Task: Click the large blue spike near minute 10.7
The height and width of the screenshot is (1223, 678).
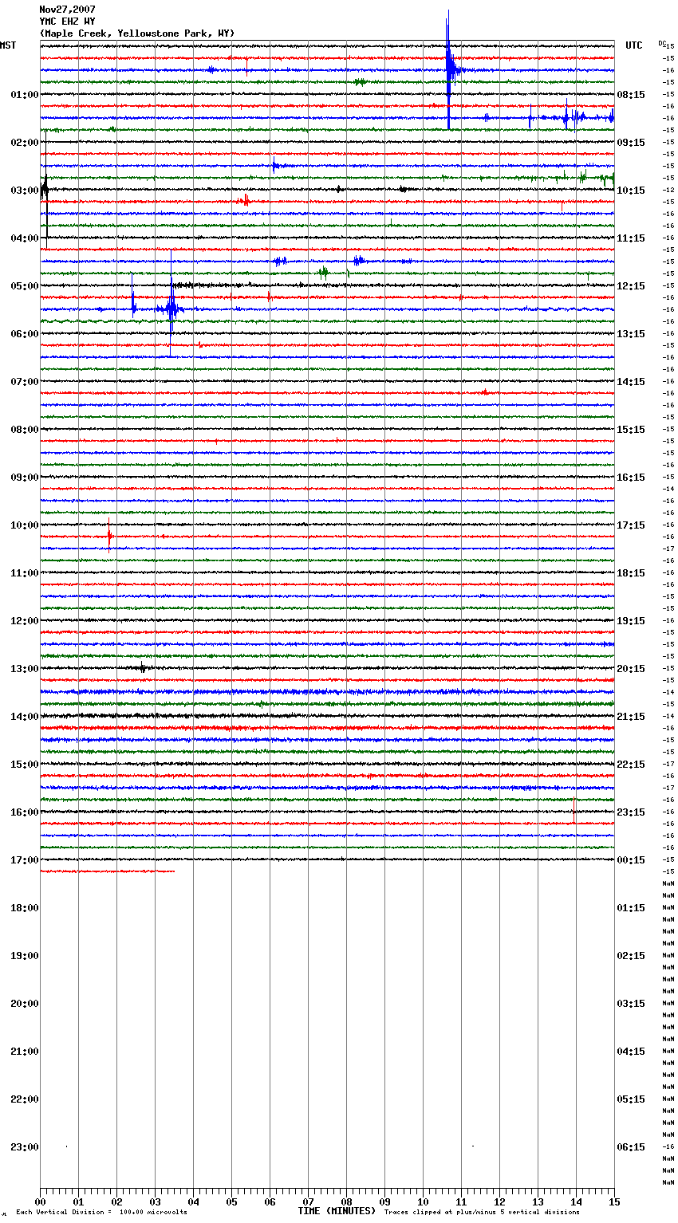Action: pyautogui.click(x=448, y=70)
